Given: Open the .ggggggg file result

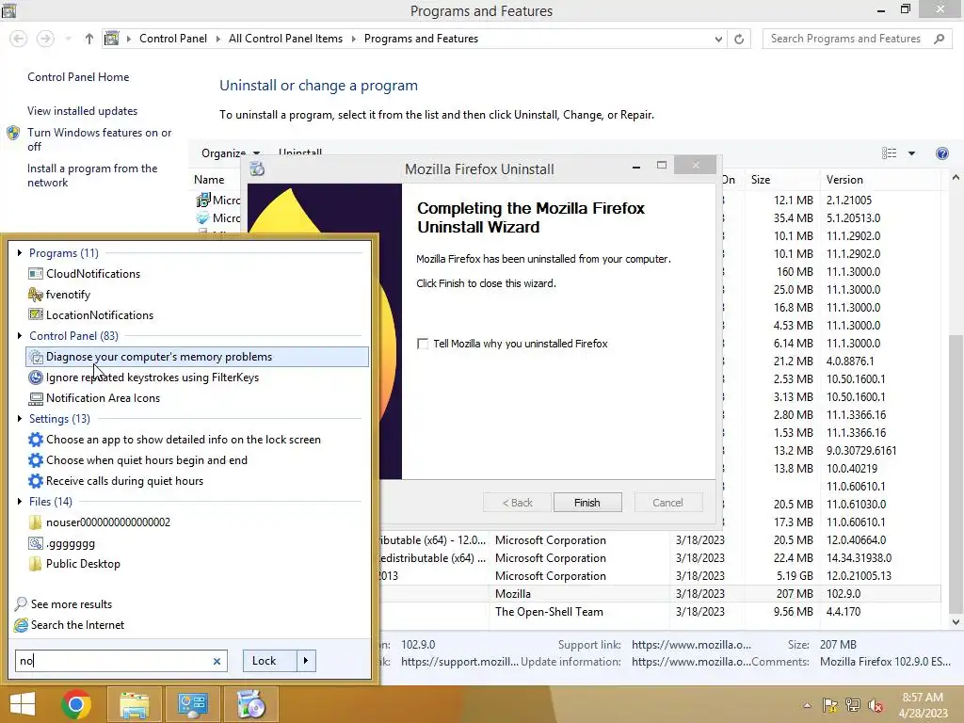Looking at the screenshot, I should 197,543.
